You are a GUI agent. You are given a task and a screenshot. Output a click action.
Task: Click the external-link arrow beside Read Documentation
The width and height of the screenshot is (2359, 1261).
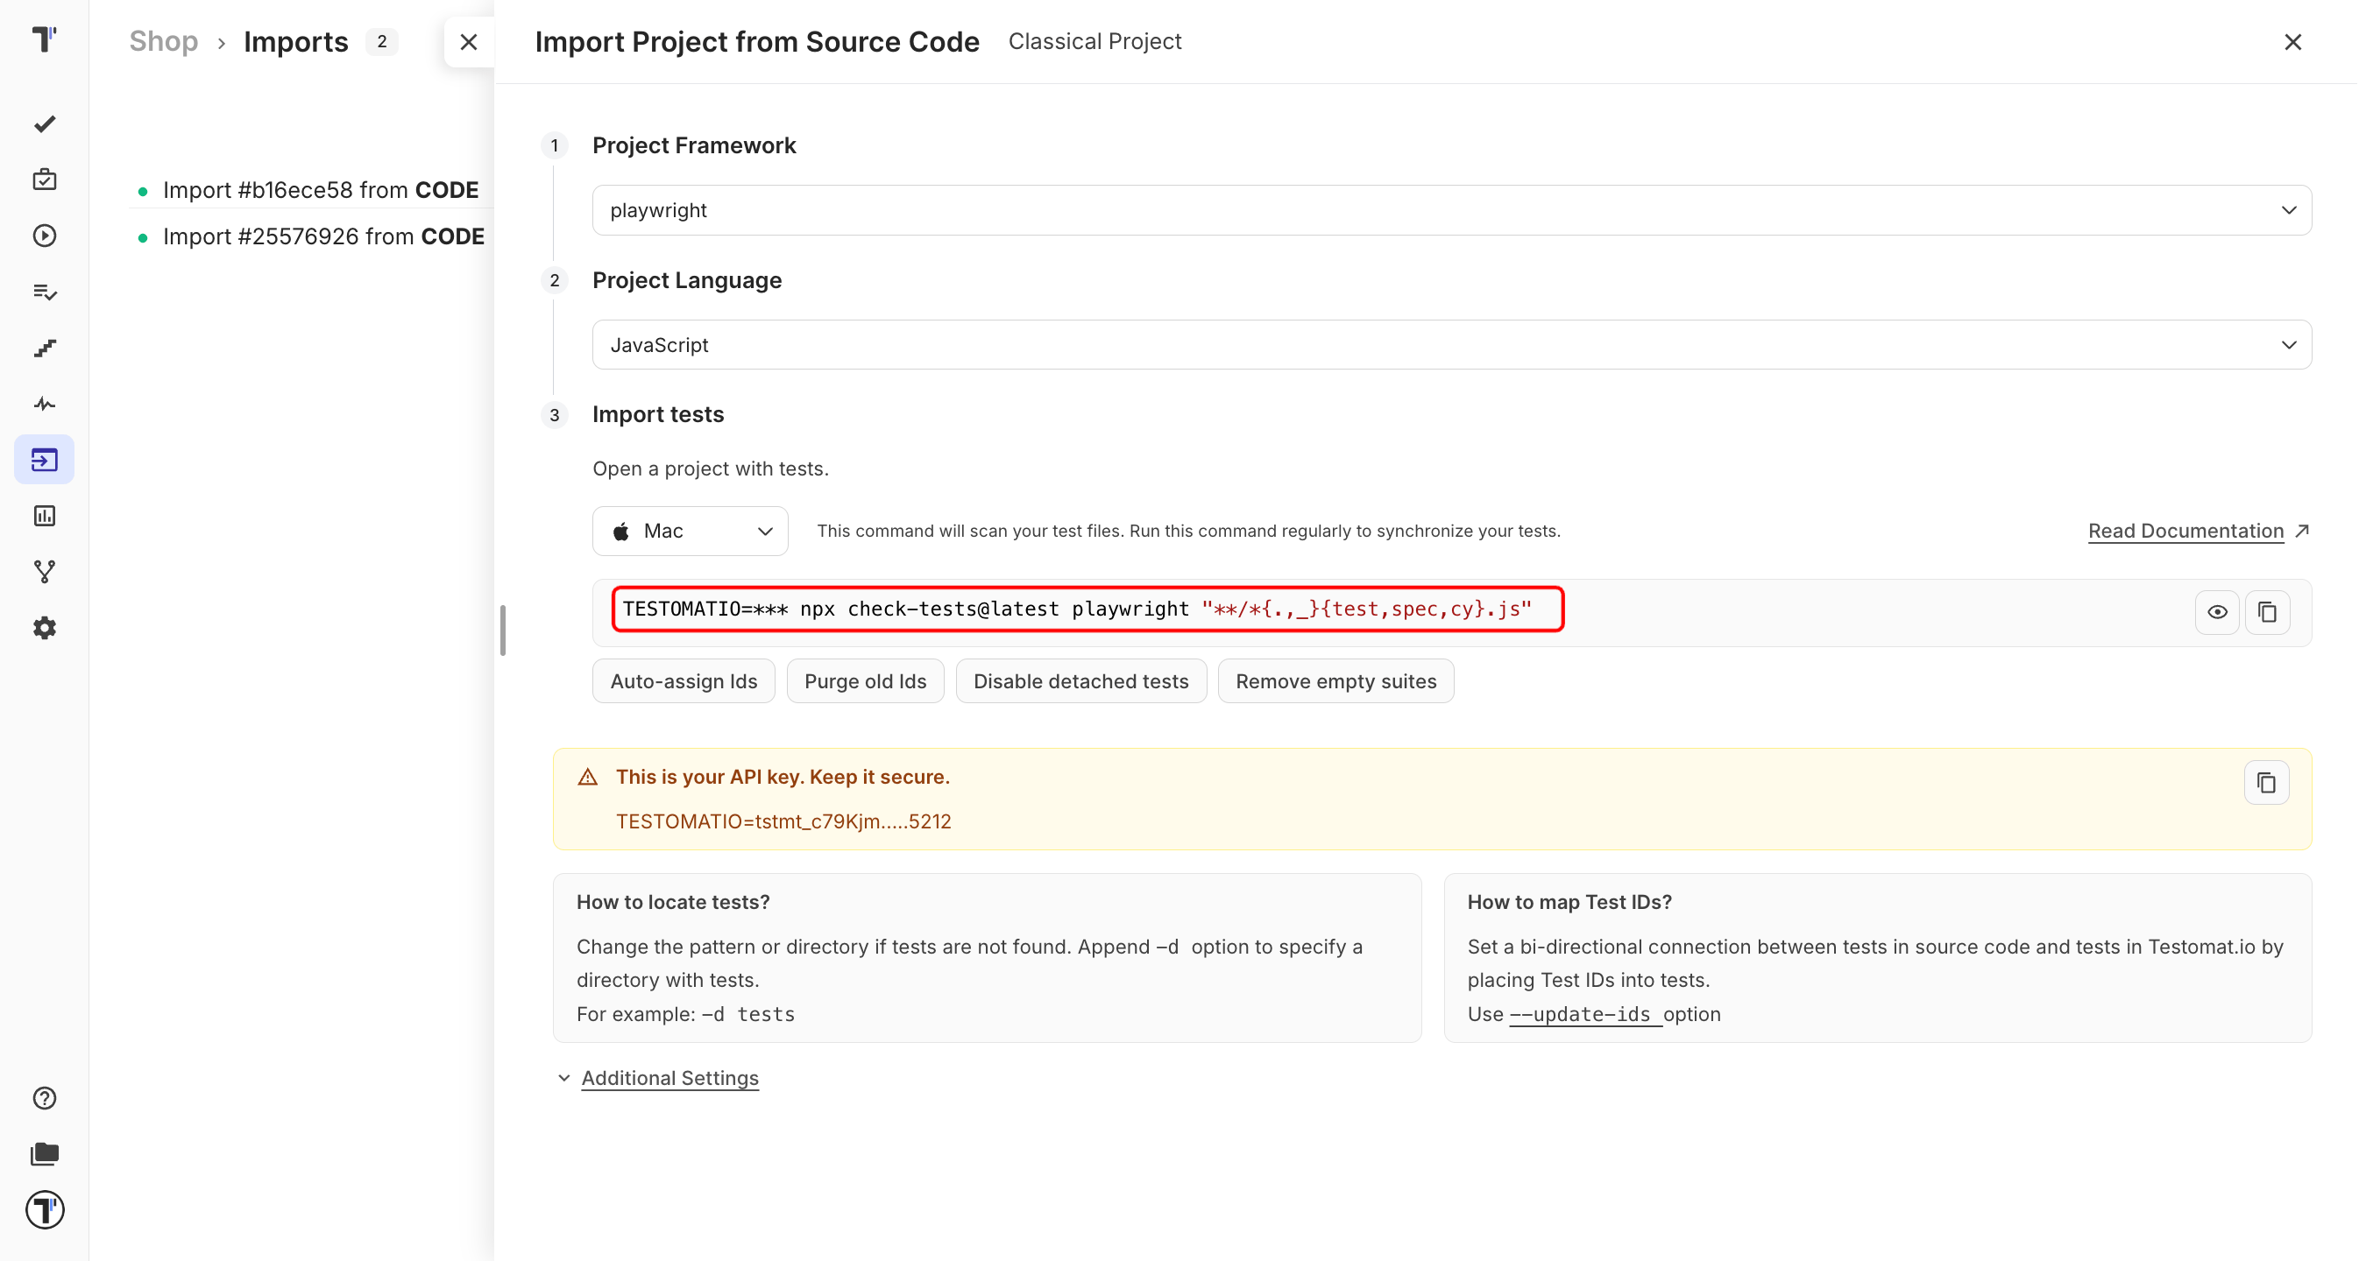(x=2302, y=531)
